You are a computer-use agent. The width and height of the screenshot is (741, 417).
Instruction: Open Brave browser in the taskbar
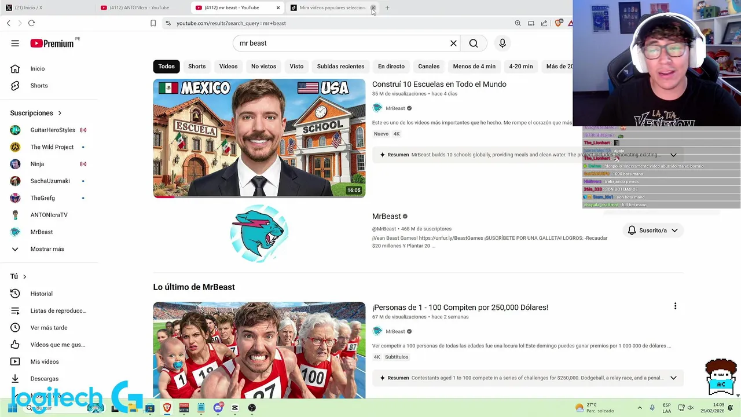pyautogui.click(x=167, y=408)
